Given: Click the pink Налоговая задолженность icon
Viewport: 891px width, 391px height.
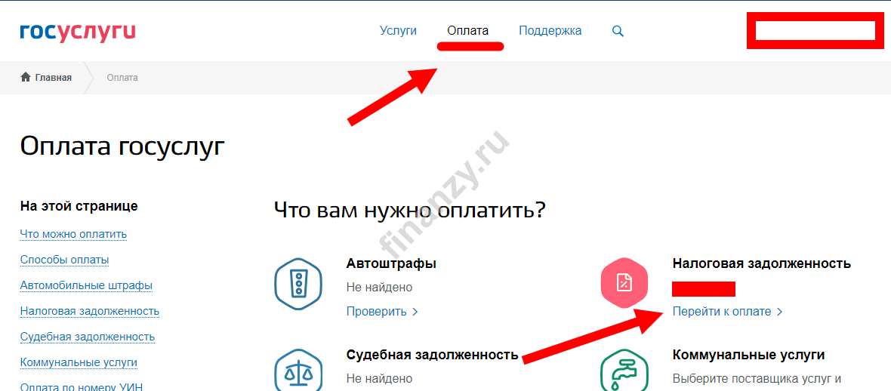Looking at the screenshot, I should click(x=624, y=283).
